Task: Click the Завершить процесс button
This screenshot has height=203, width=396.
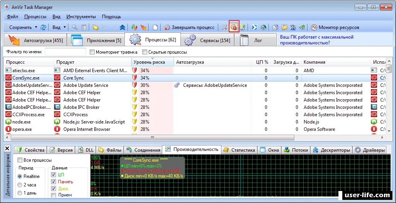Action: (189, 27)
